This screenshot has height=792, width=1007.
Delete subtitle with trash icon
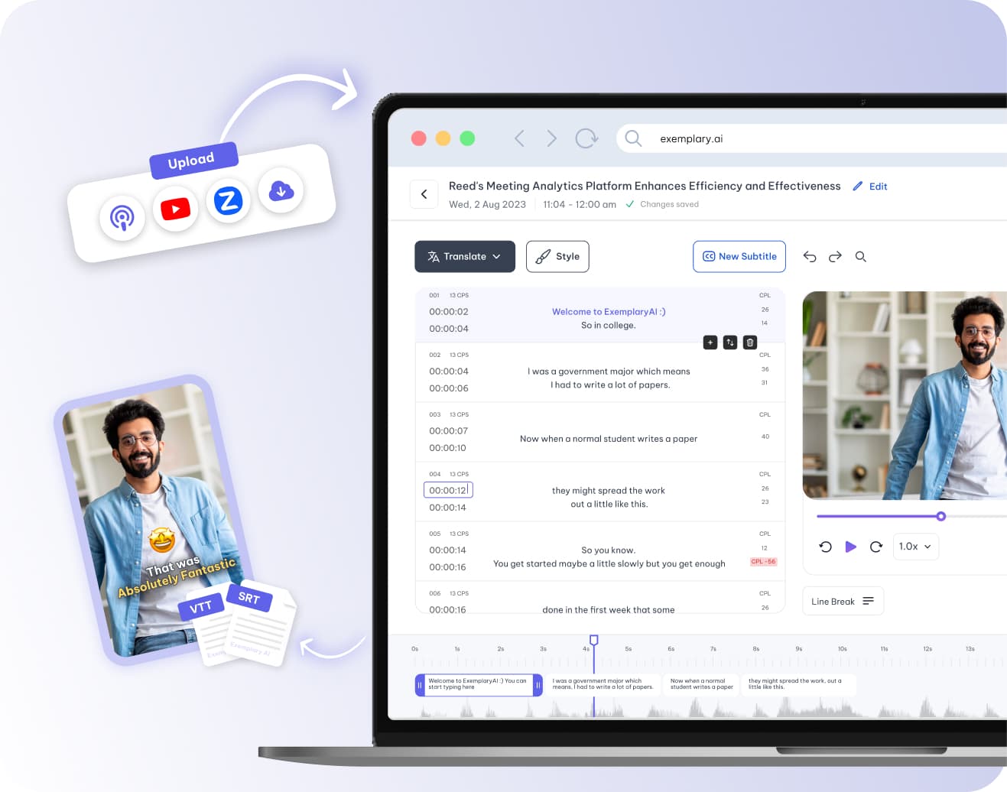pyautogui.click(x=750, y=342)
